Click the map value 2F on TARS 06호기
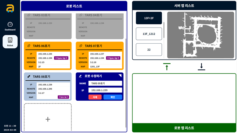Image resolution: width=237 pixels, height=133 pixels. [39, 66]
